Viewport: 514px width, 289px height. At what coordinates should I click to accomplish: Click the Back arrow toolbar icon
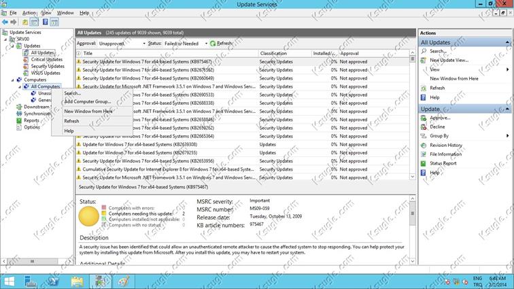point(5,22)
